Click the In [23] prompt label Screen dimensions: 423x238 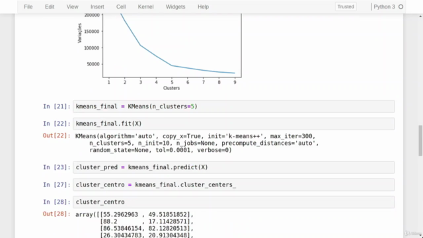click(x=57, y=167)
